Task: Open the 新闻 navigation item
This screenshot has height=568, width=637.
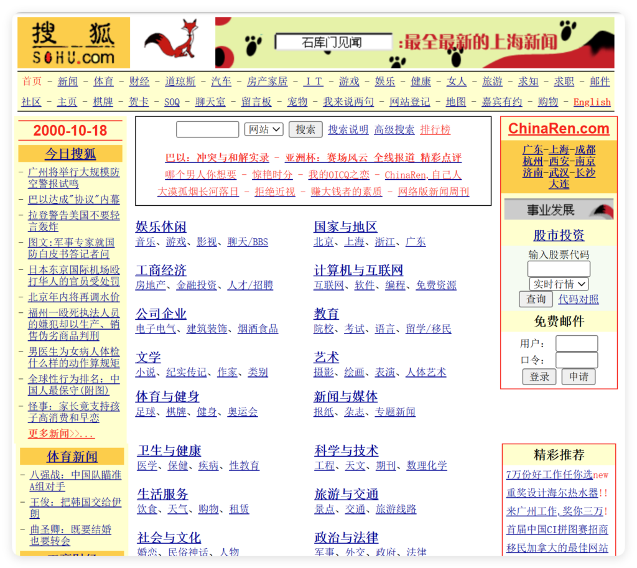Action: [67, 81]
